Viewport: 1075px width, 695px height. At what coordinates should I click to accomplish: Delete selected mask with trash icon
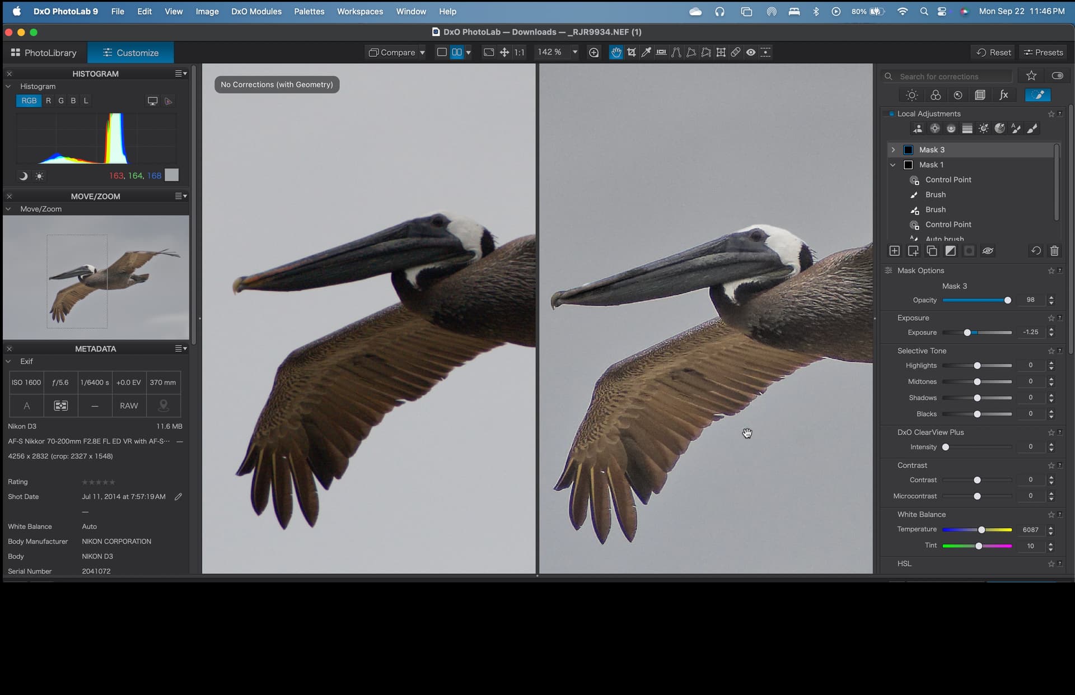[1054, 251]
